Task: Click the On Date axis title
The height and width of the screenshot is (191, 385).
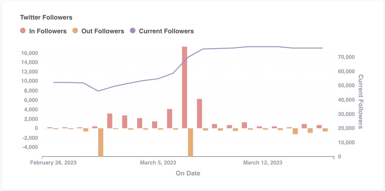Action: (188, 173)
